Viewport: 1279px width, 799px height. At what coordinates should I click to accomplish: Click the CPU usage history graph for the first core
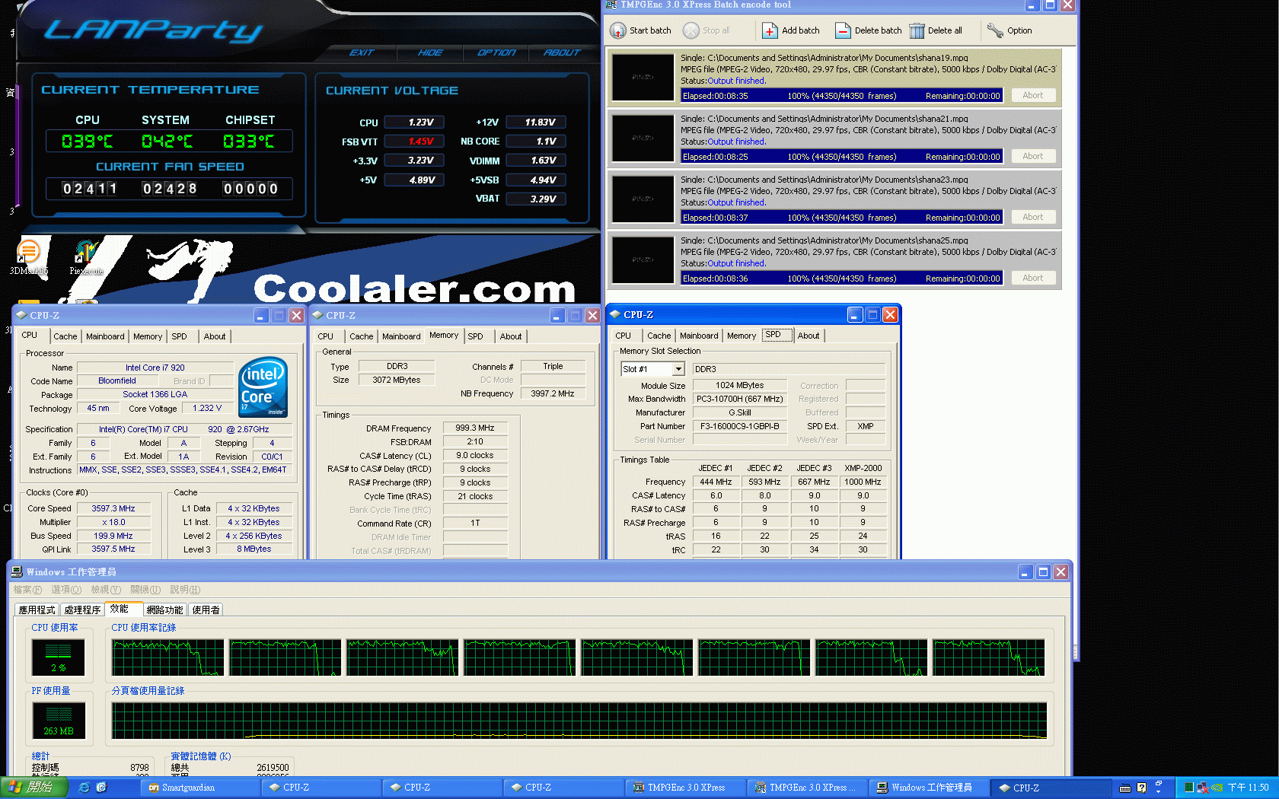(168, 657)
